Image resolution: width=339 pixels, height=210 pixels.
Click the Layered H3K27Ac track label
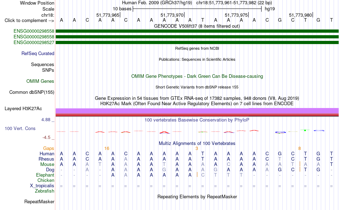[x=23, y=109]
